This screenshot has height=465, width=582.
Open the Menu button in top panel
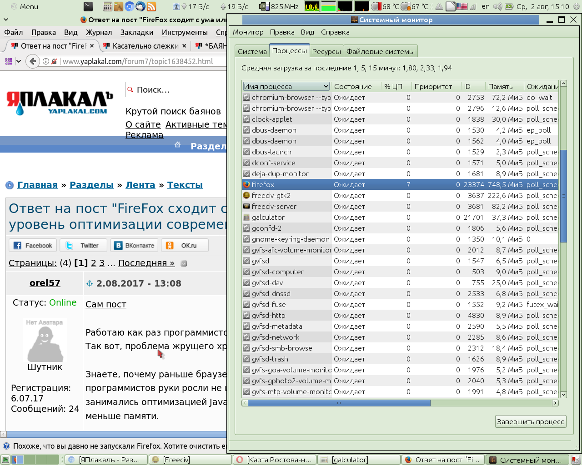tap(24, 6)
